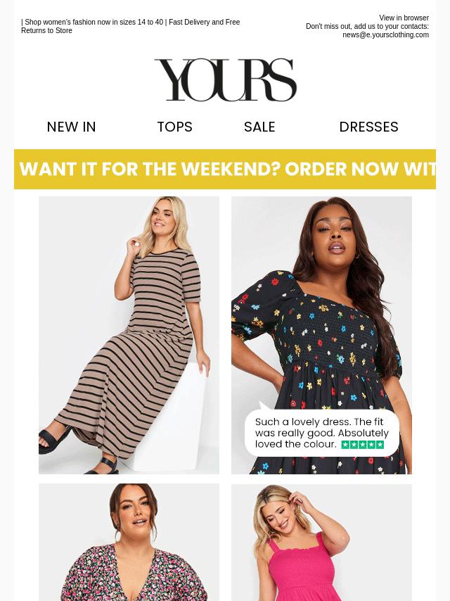The height and width of the screenshot is (601, 450).
Task: Click the YOURS brand logo
Action: (x=225, y=80)
